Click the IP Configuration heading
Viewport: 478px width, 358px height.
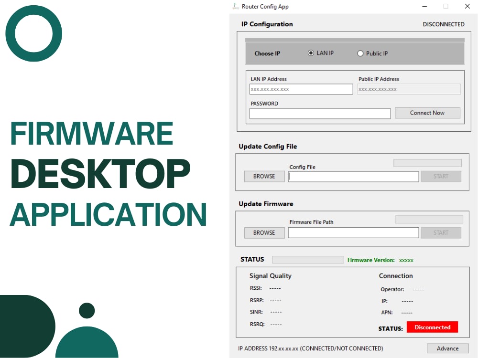(x=267, y=24)
